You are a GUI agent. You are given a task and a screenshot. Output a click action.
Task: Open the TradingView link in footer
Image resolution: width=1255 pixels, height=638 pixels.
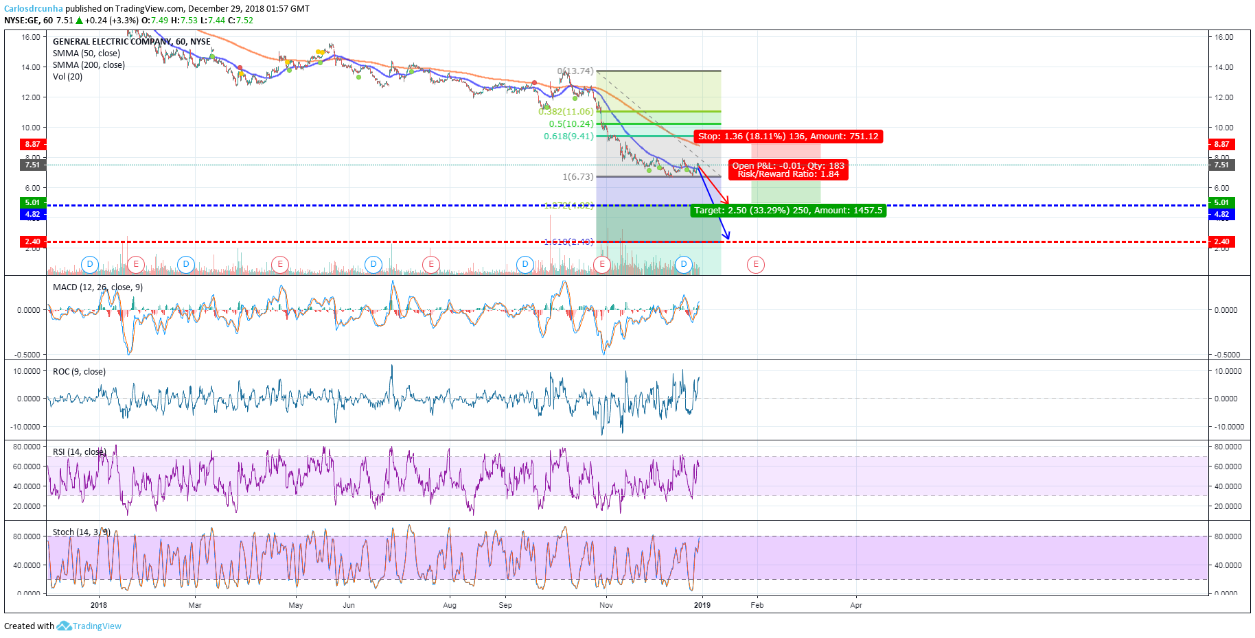[x=97, y=626]
